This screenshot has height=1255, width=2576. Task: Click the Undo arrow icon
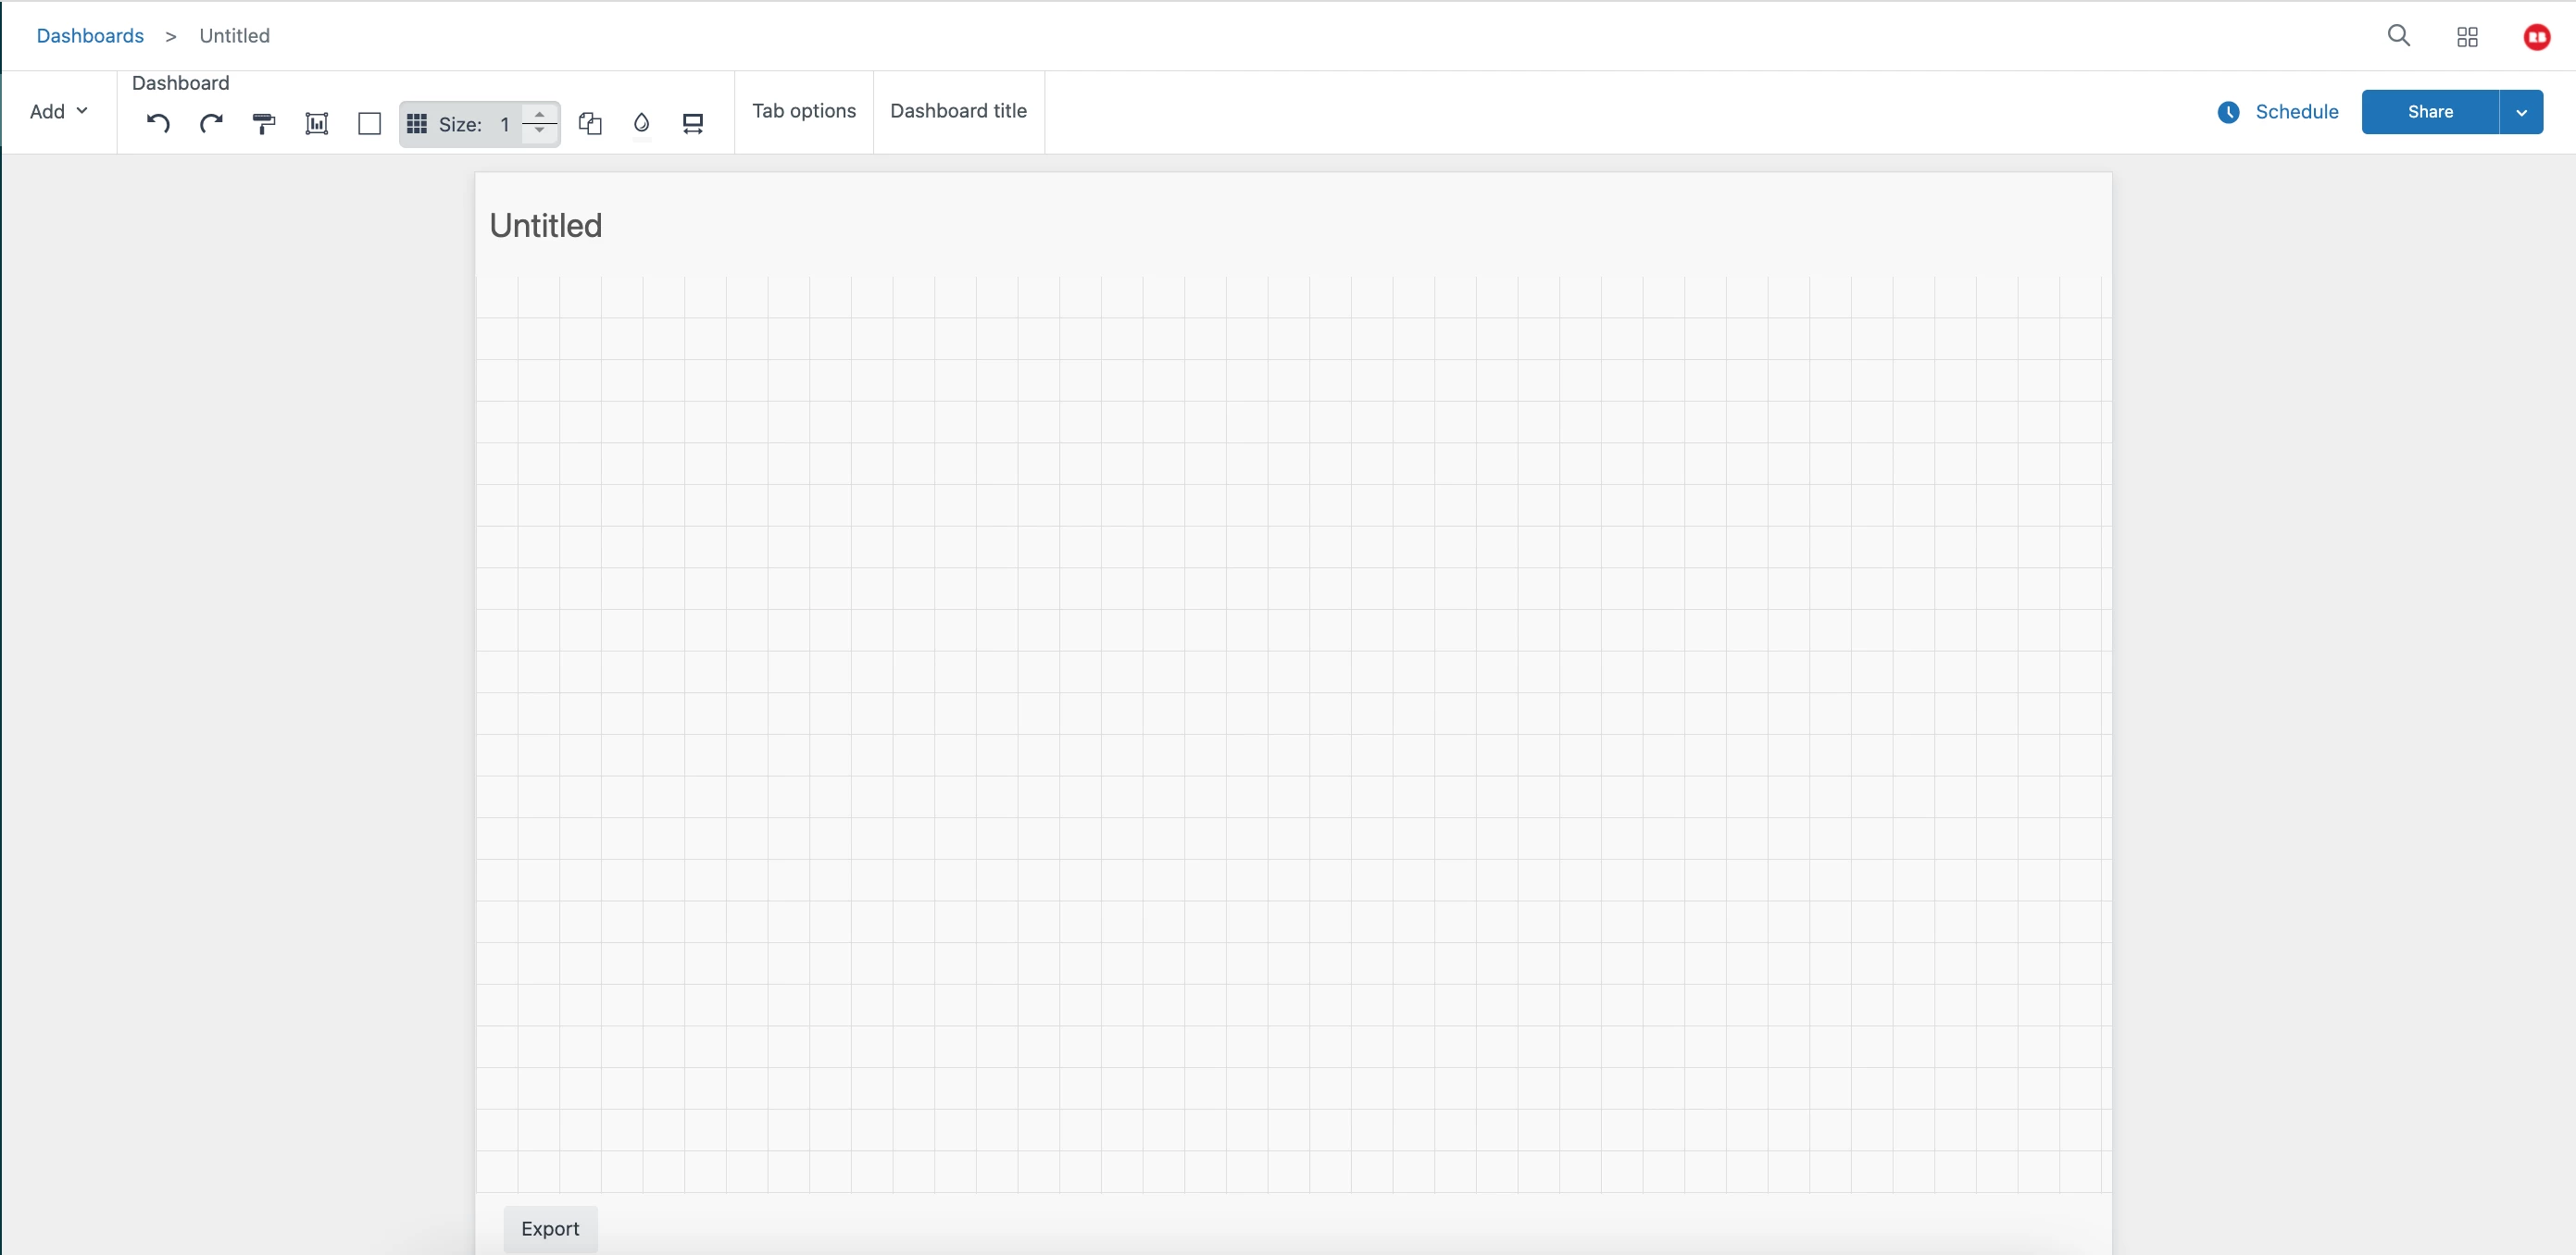(x=158, y=124)
